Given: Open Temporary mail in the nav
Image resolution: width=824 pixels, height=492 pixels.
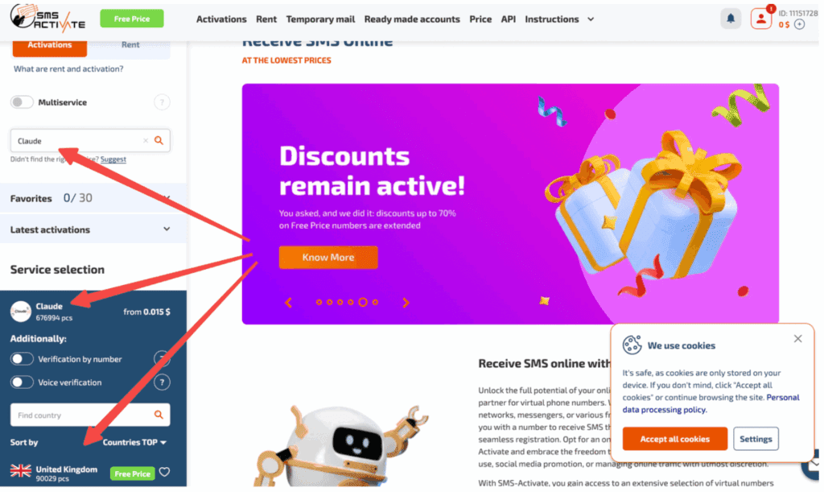Looking at the screenshot, I should click(x=320, y=19).
